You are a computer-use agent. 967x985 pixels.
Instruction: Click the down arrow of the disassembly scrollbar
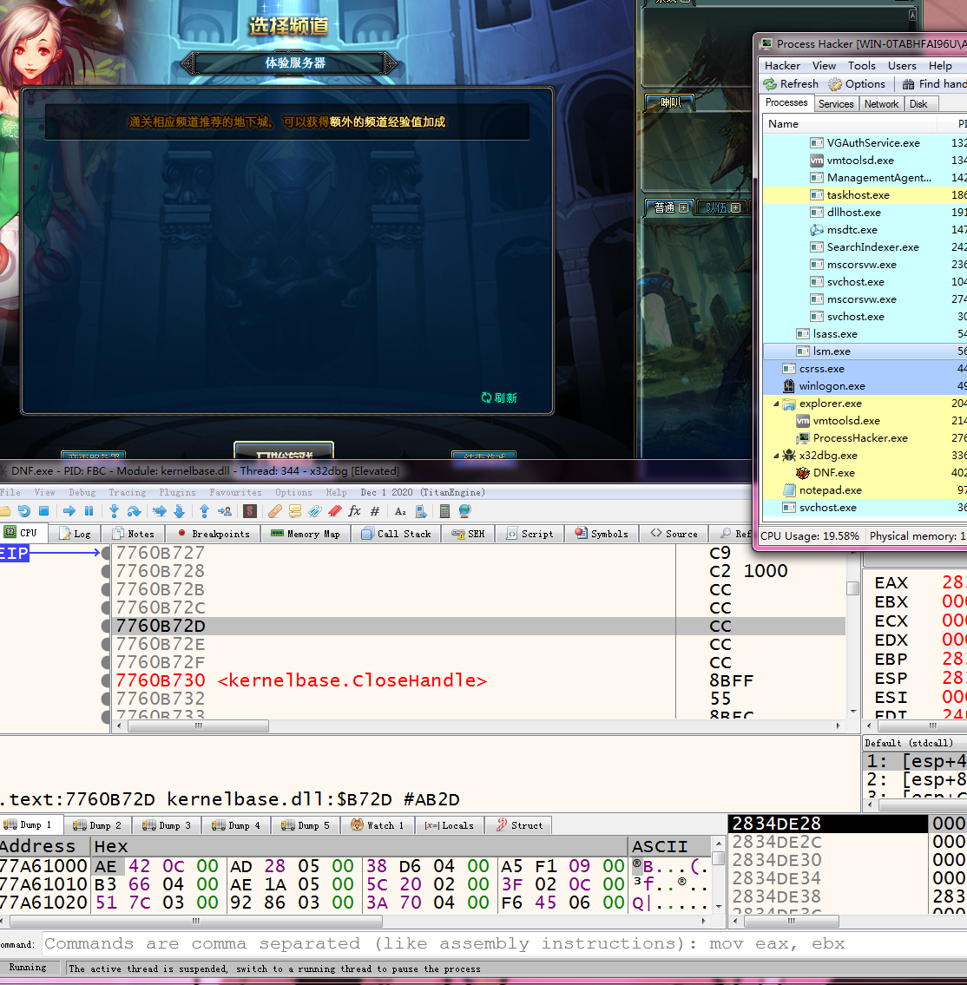[853, 712]
